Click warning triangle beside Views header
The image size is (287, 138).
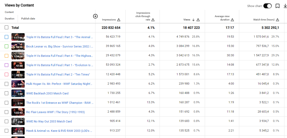(x=198, y=20)
